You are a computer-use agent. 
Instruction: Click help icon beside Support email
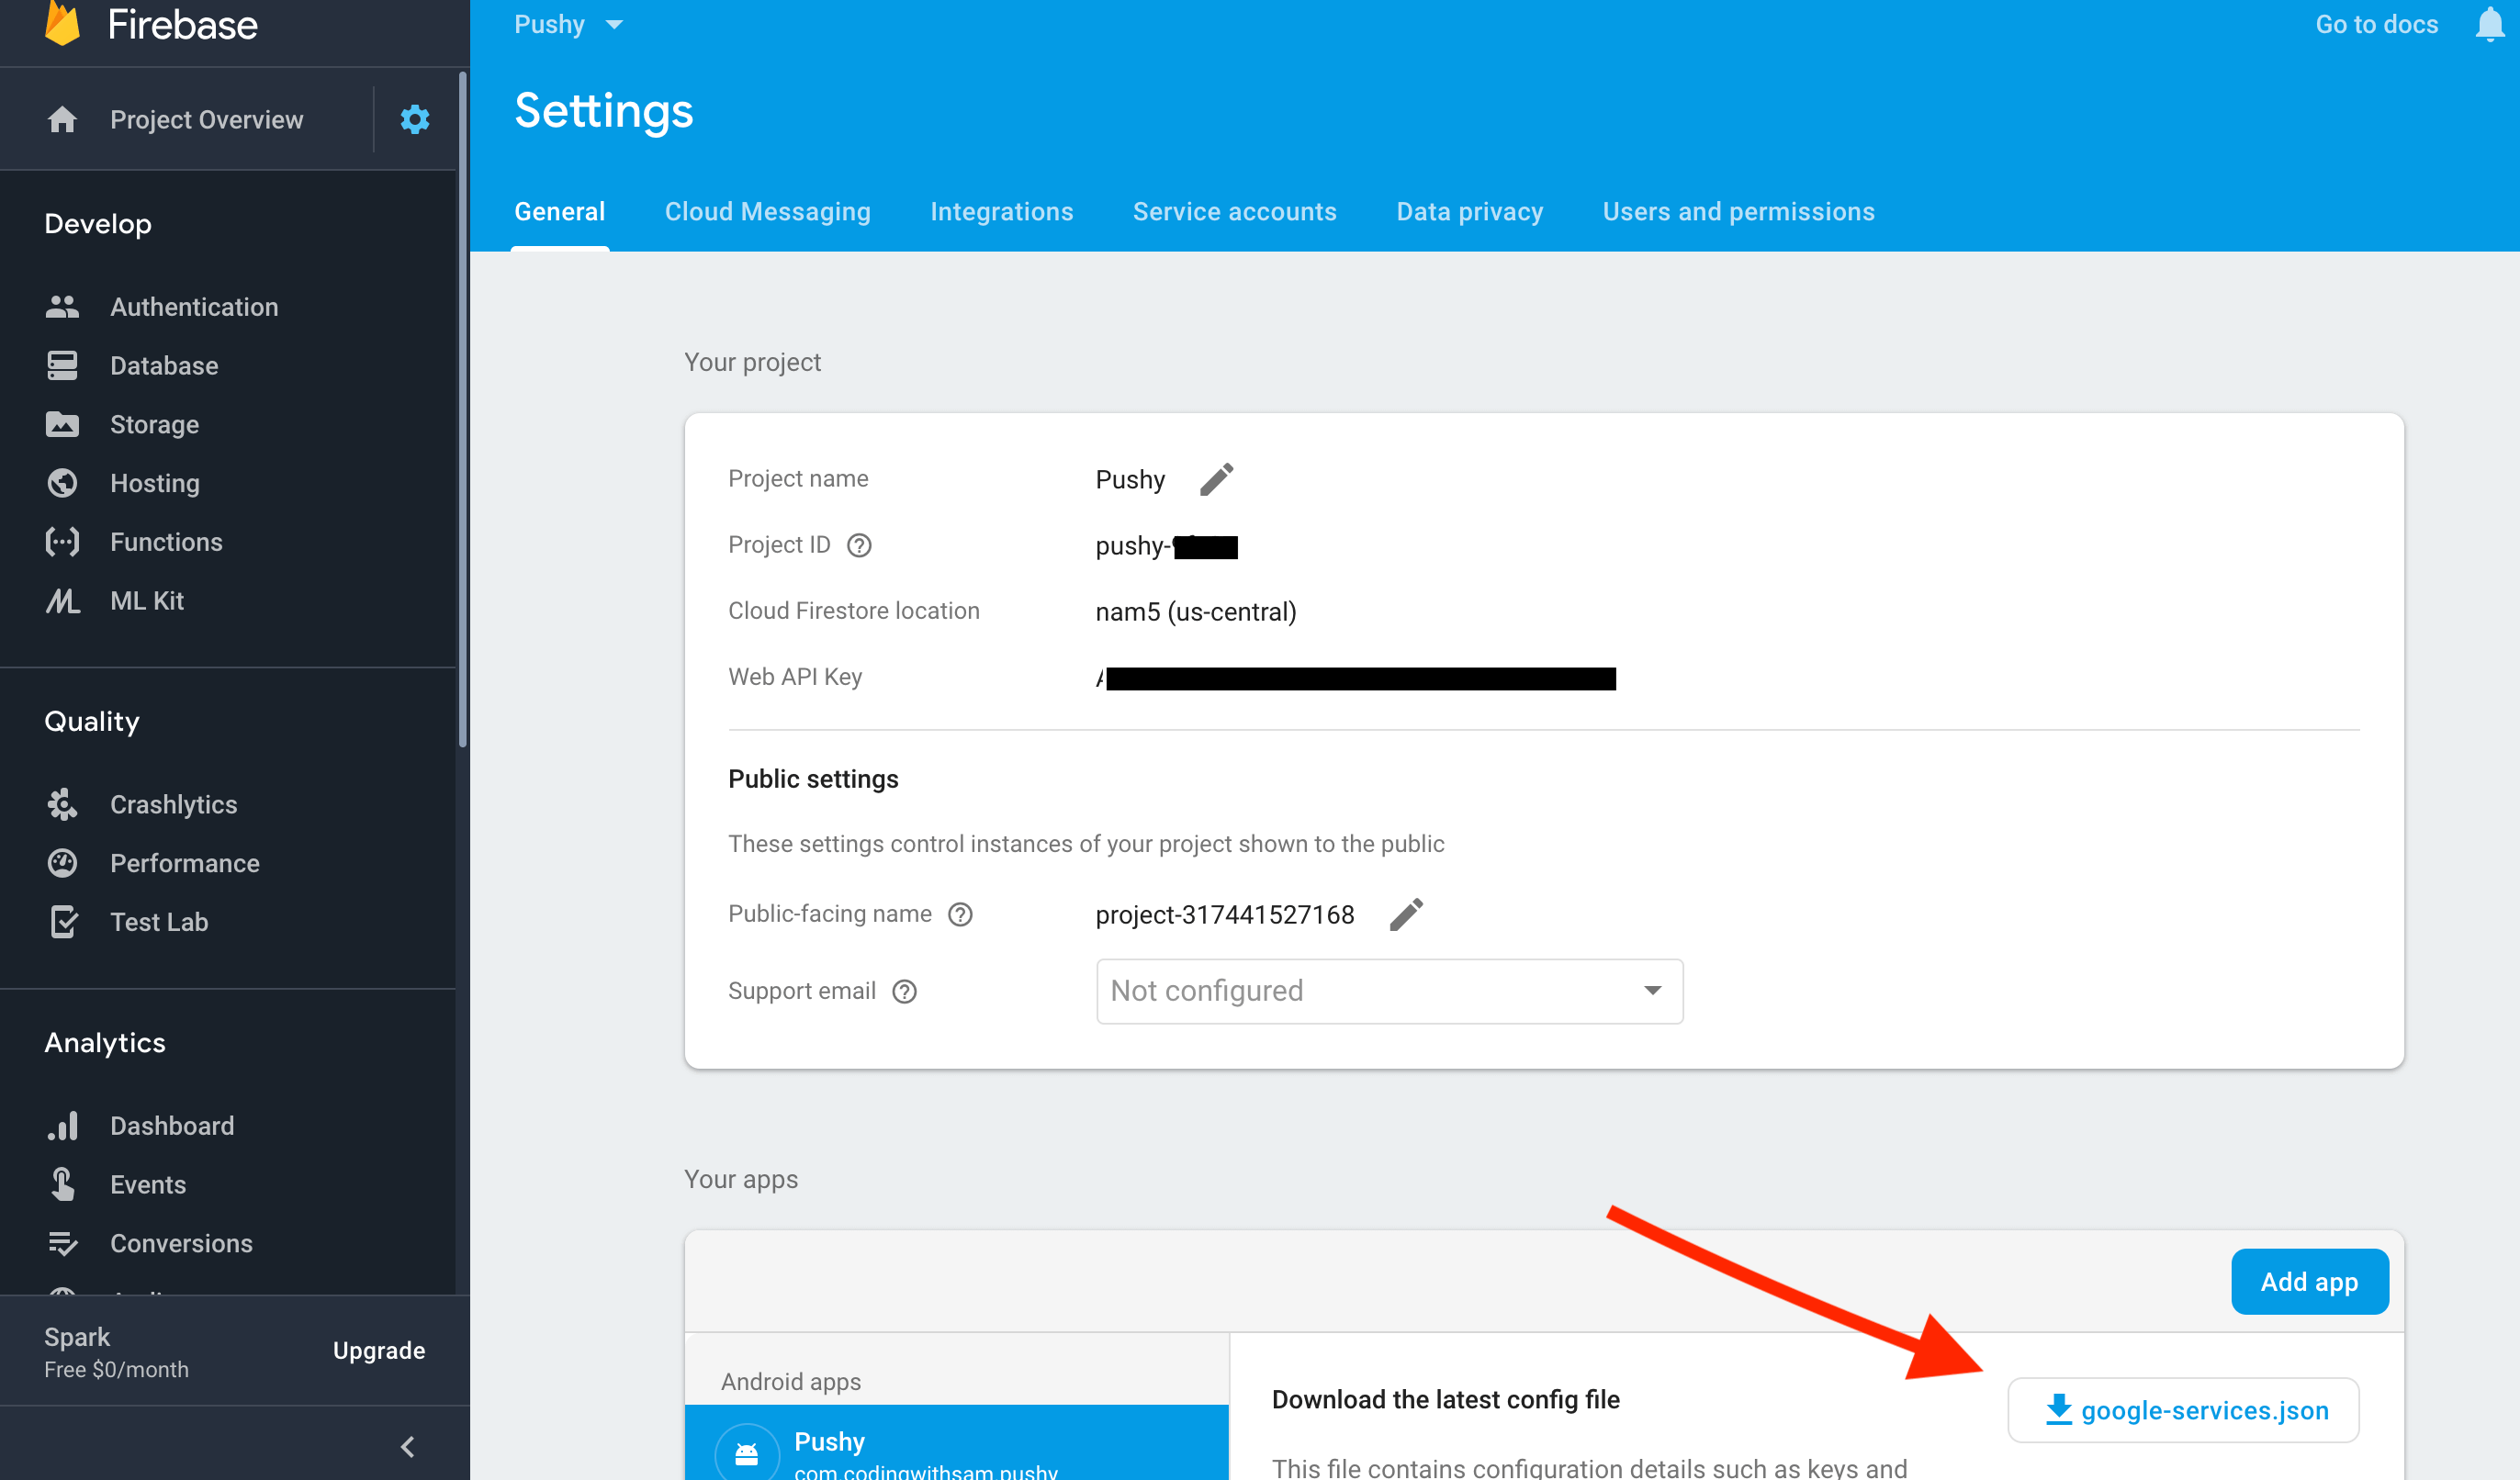(x=904, y=991)
